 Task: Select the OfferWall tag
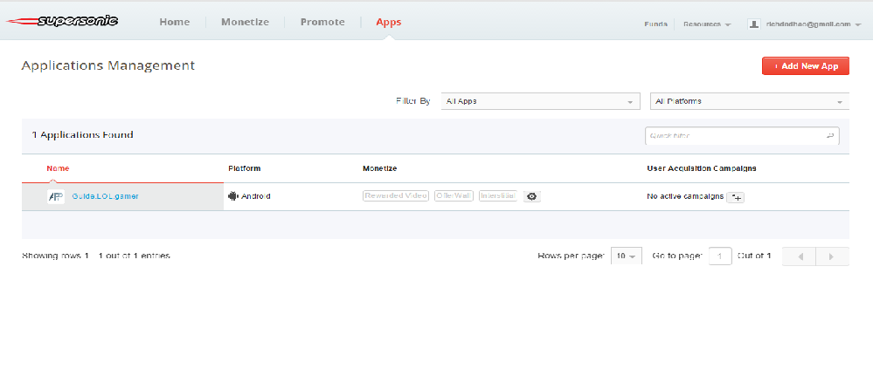[454, 195]
